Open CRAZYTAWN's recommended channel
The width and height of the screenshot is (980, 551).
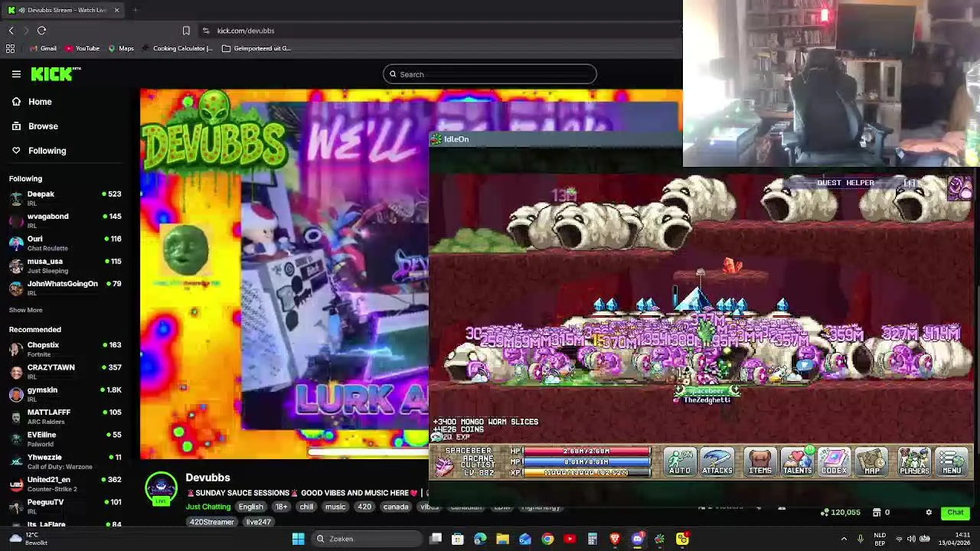coord(65,371)
